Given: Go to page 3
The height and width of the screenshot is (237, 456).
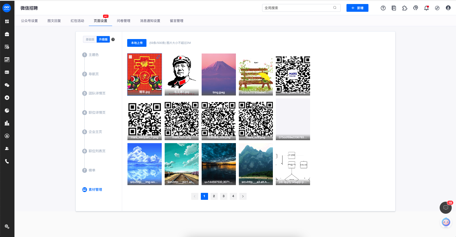Looking at the screenshot, I should click(x=224, y=196).
